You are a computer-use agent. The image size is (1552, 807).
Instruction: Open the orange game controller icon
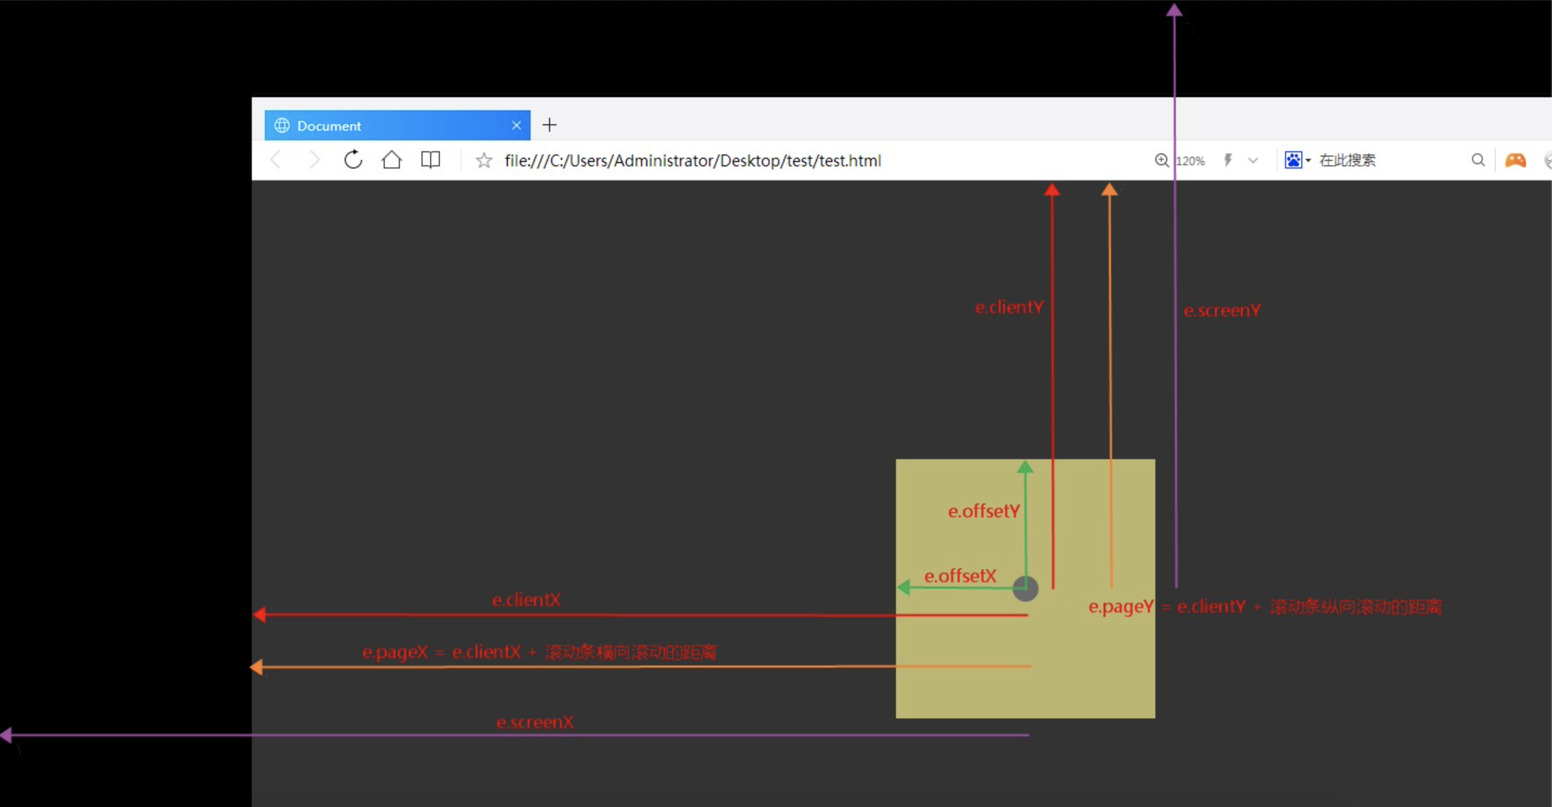(x=1515, y=160)
